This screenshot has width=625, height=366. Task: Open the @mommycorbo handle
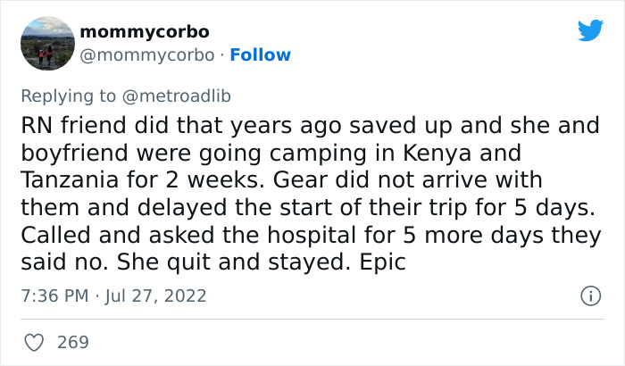pyautogui.click(x=147, y=55)
